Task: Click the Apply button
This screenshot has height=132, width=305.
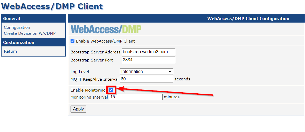Action: (78, 109)
